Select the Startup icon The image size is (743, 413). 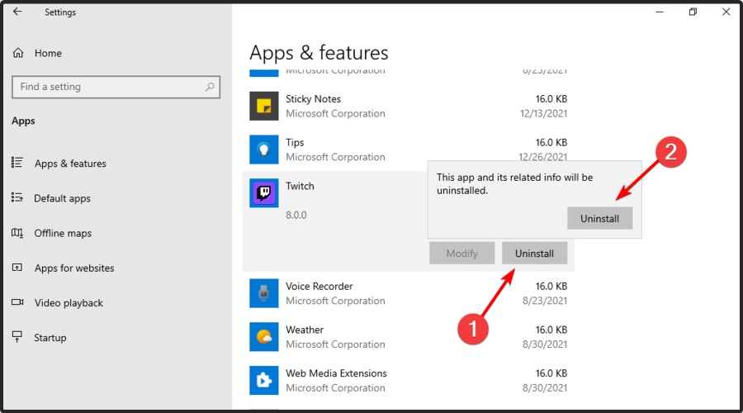click(17, 337)
